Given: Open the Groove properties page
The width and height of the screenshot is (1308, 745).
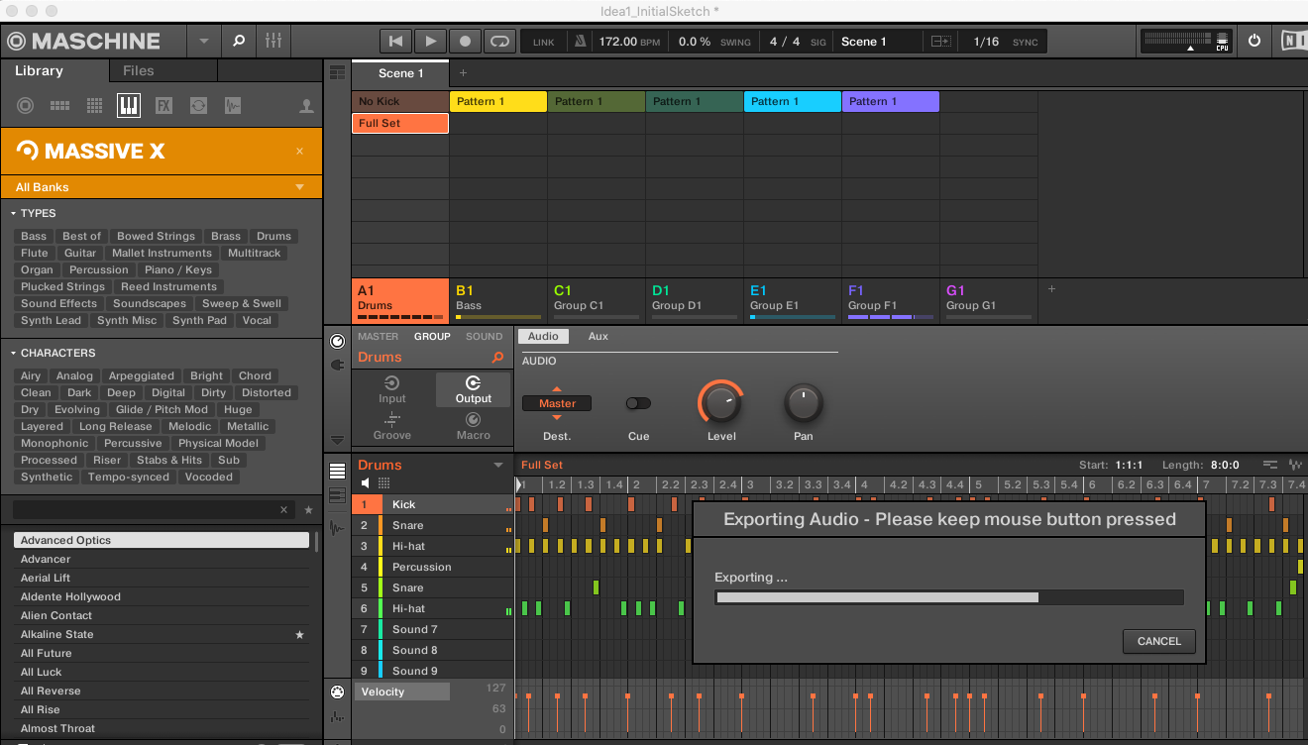Looking at the screenshot, I should [392, 426].
